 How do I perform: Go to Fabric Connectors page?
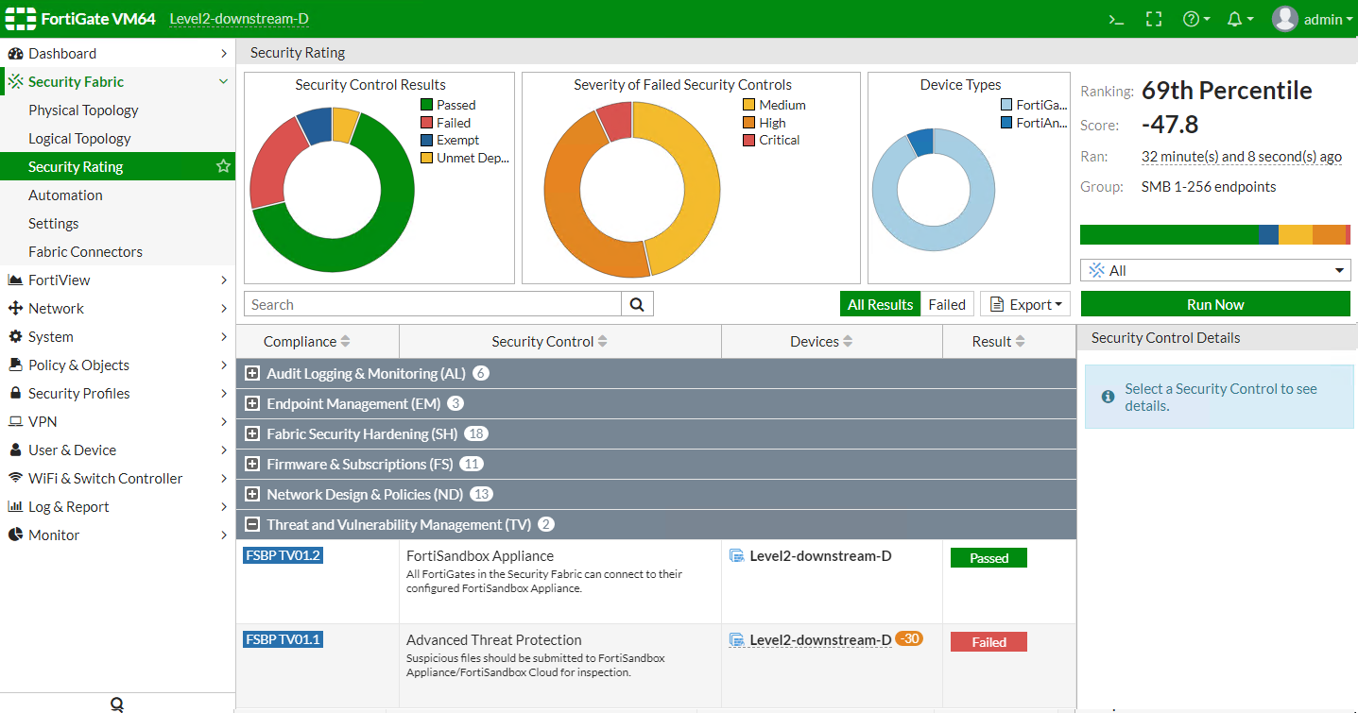[x=85, y=251]
